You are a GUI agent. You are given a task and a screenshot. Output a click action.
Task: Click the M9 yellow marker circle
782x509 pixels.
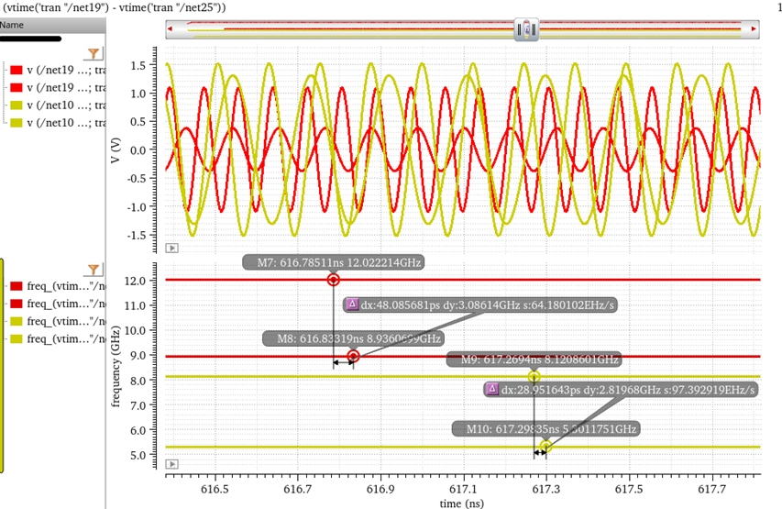[x=534, y=377]
